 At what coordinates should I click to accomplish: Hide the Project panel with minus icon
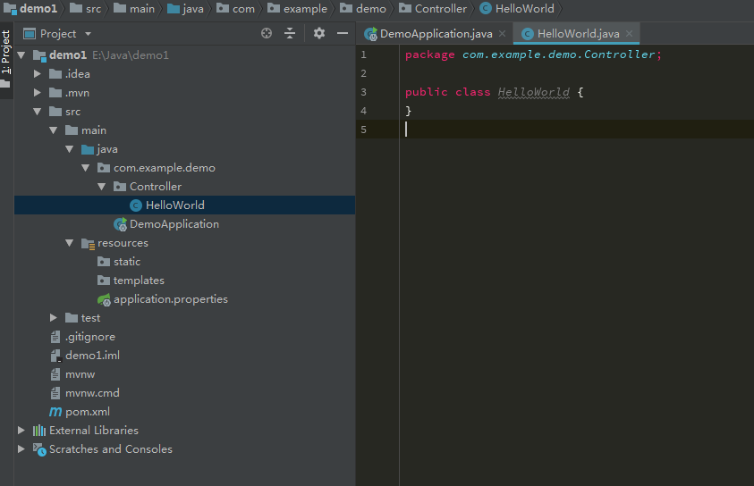point(343,34)
